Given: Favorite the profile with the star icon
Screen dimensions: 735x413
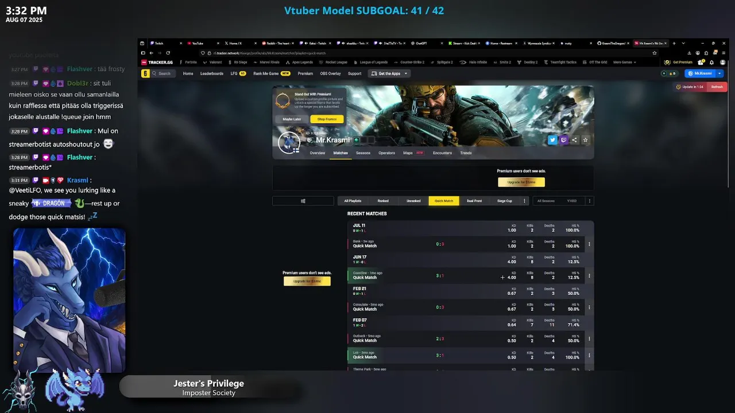Looking at the screenshot, I should click(585, 140).
